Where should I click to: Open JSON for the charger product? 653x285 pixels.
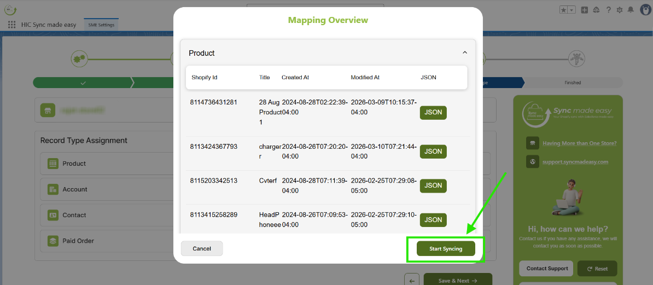tap(433, 152)
